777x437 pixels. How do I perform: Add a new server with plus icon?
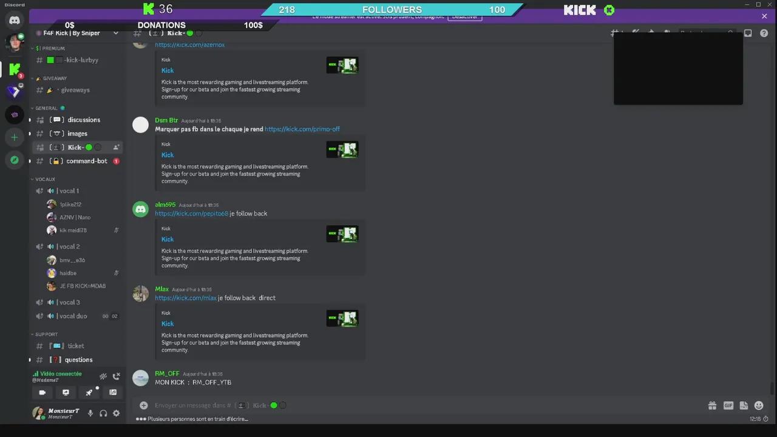coord(15,137)
